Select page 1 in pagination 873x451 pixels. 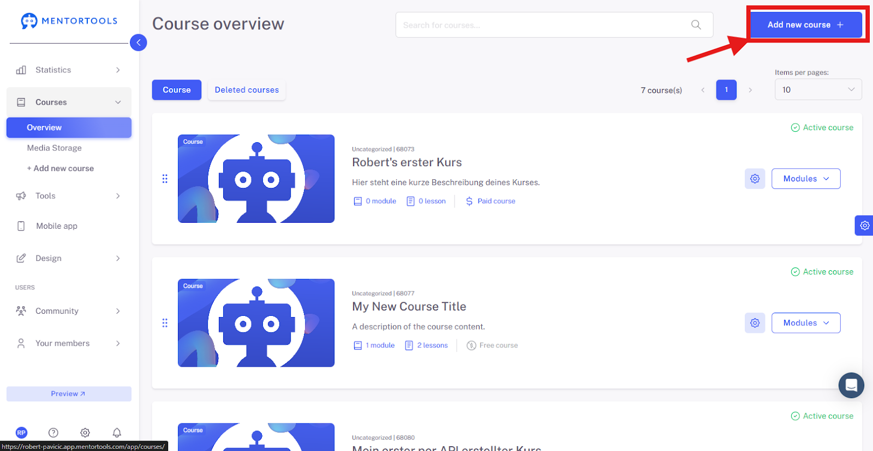pos(726,90)
